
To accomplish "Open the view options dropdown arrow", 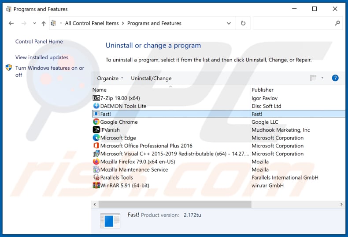I will [322, 78].
